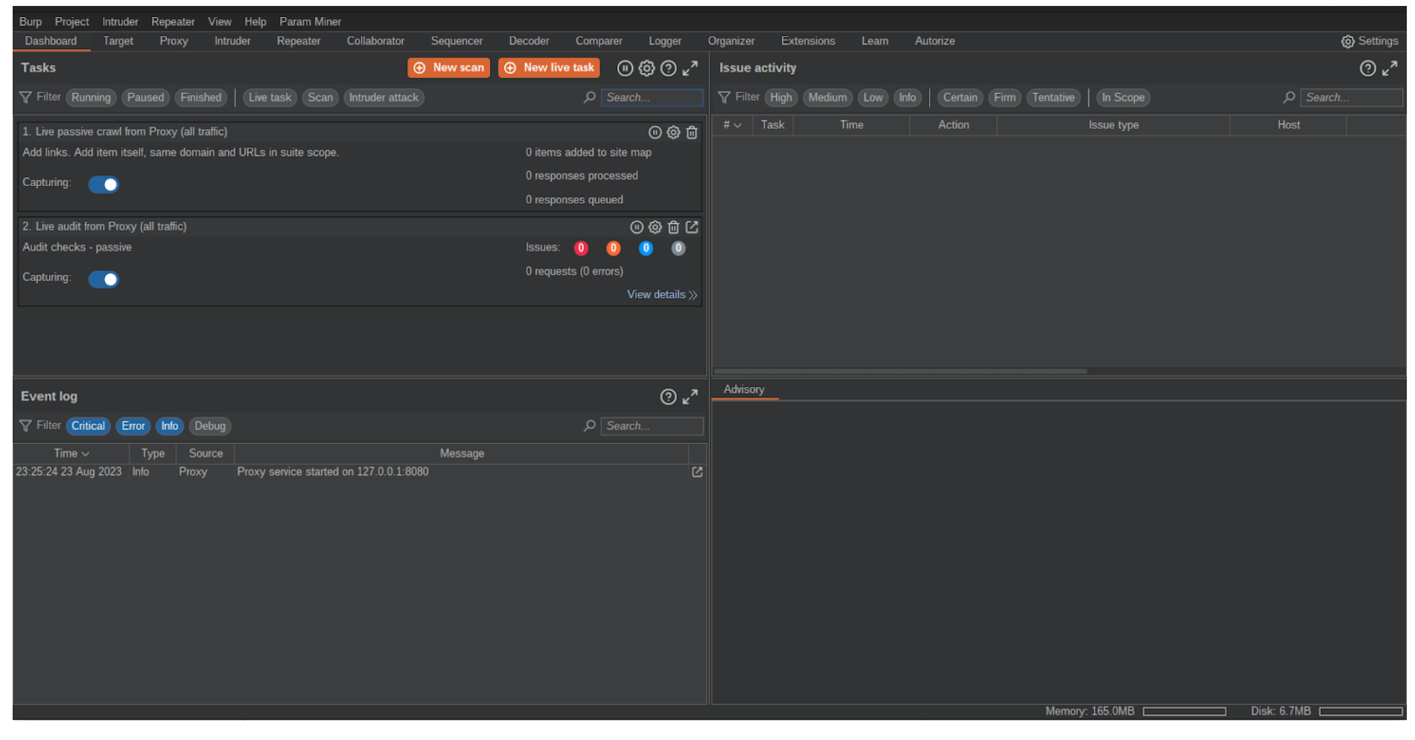This screenshot has width=1415, height=740.
Task: Open the Param Miner menu
Action: pyautogui.click(x=311, y=22)
